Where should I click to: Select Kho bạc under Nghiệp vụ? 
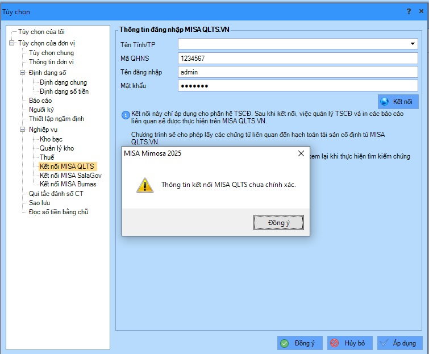pos(51,139)
